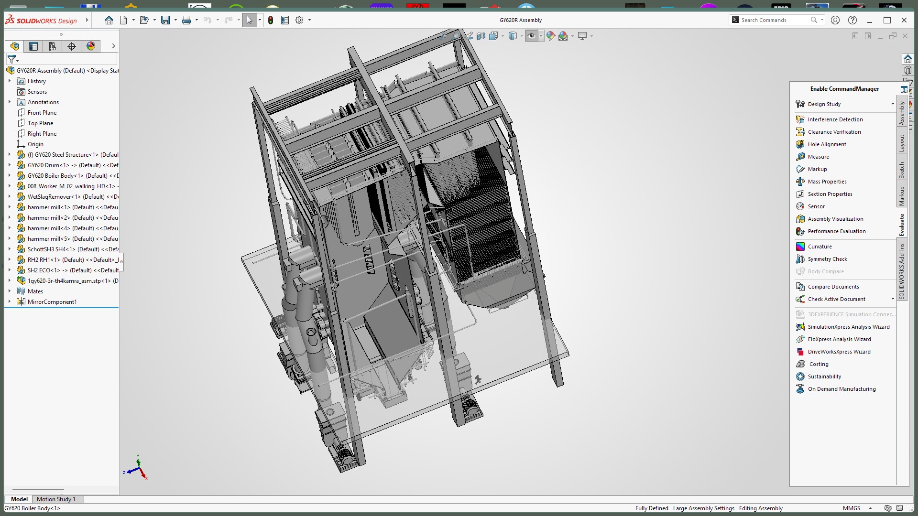Select the WetSlagRemover<1> component
This screenshot has width=918, height=516.
(x=67, y=197)
